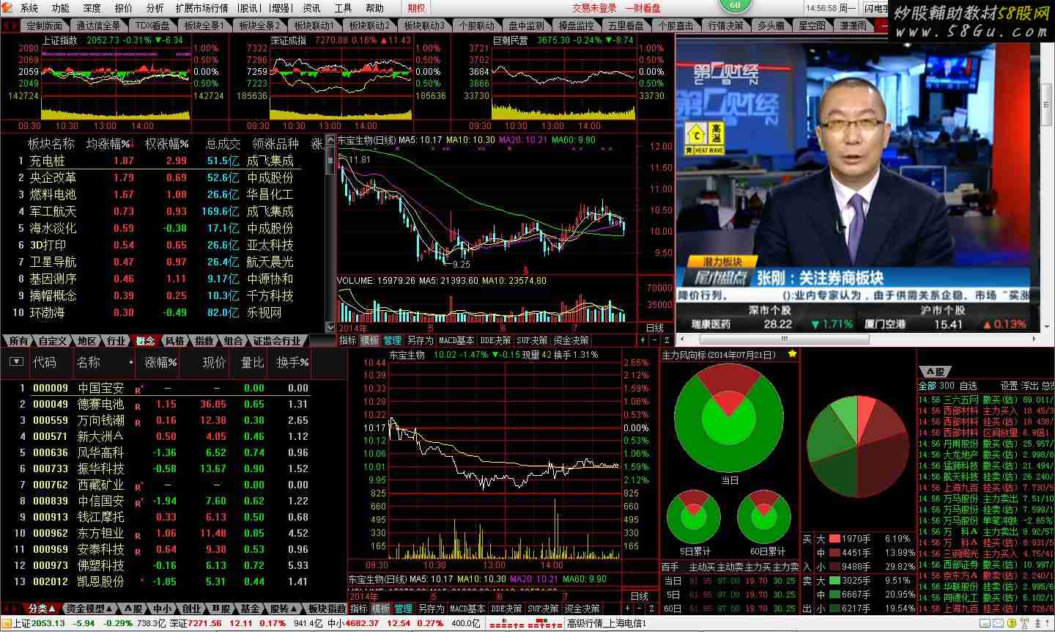Click the minus zoom button beside the daily chart tabs
Viewport: 1055px width, 632px height.
[654, 340]
